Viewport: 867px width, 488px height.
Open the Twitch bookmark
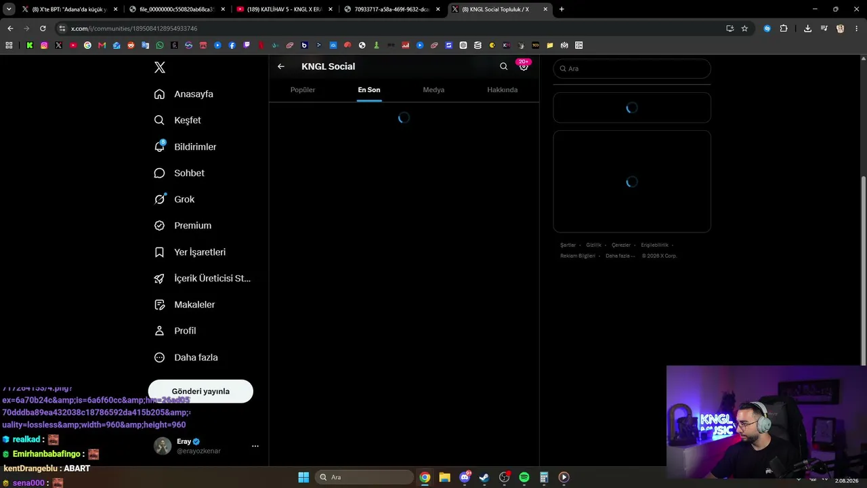pos(247,45)
